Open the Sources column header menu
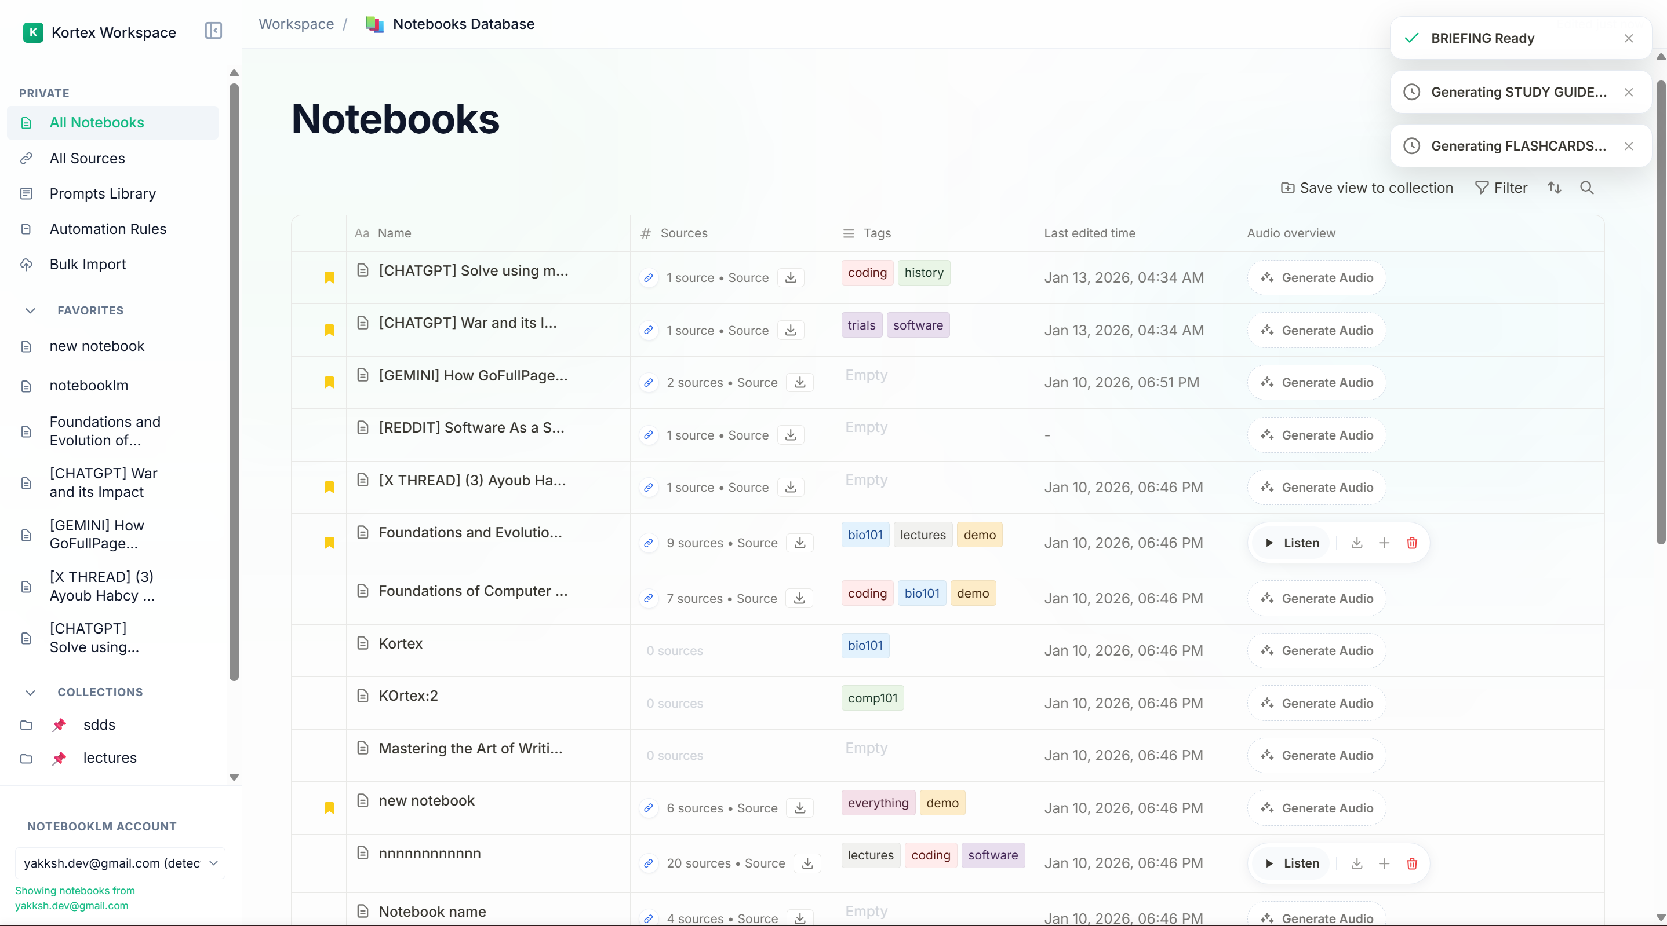The image size is (1667, 926). (731, 233)
